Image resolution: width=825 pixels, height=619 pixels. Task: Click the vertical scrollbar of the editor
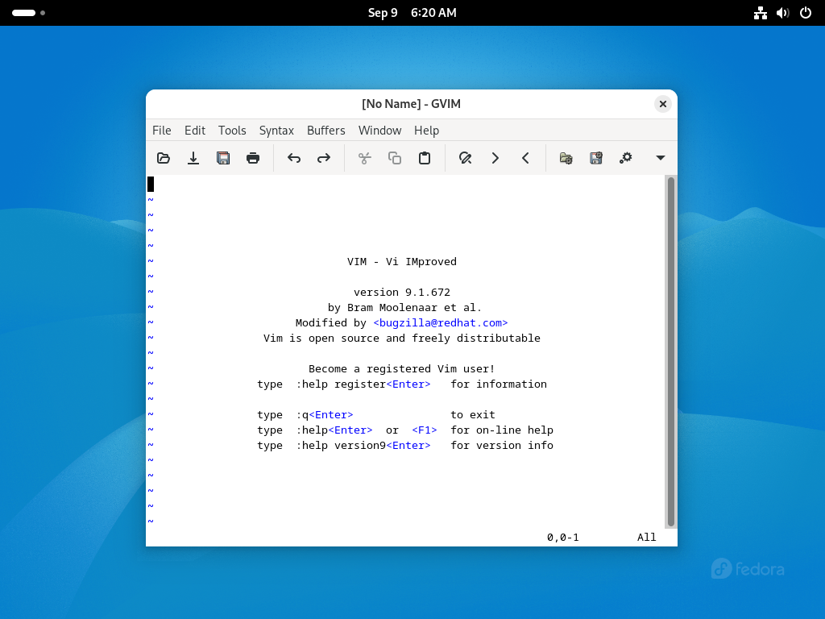coord(671,351)
